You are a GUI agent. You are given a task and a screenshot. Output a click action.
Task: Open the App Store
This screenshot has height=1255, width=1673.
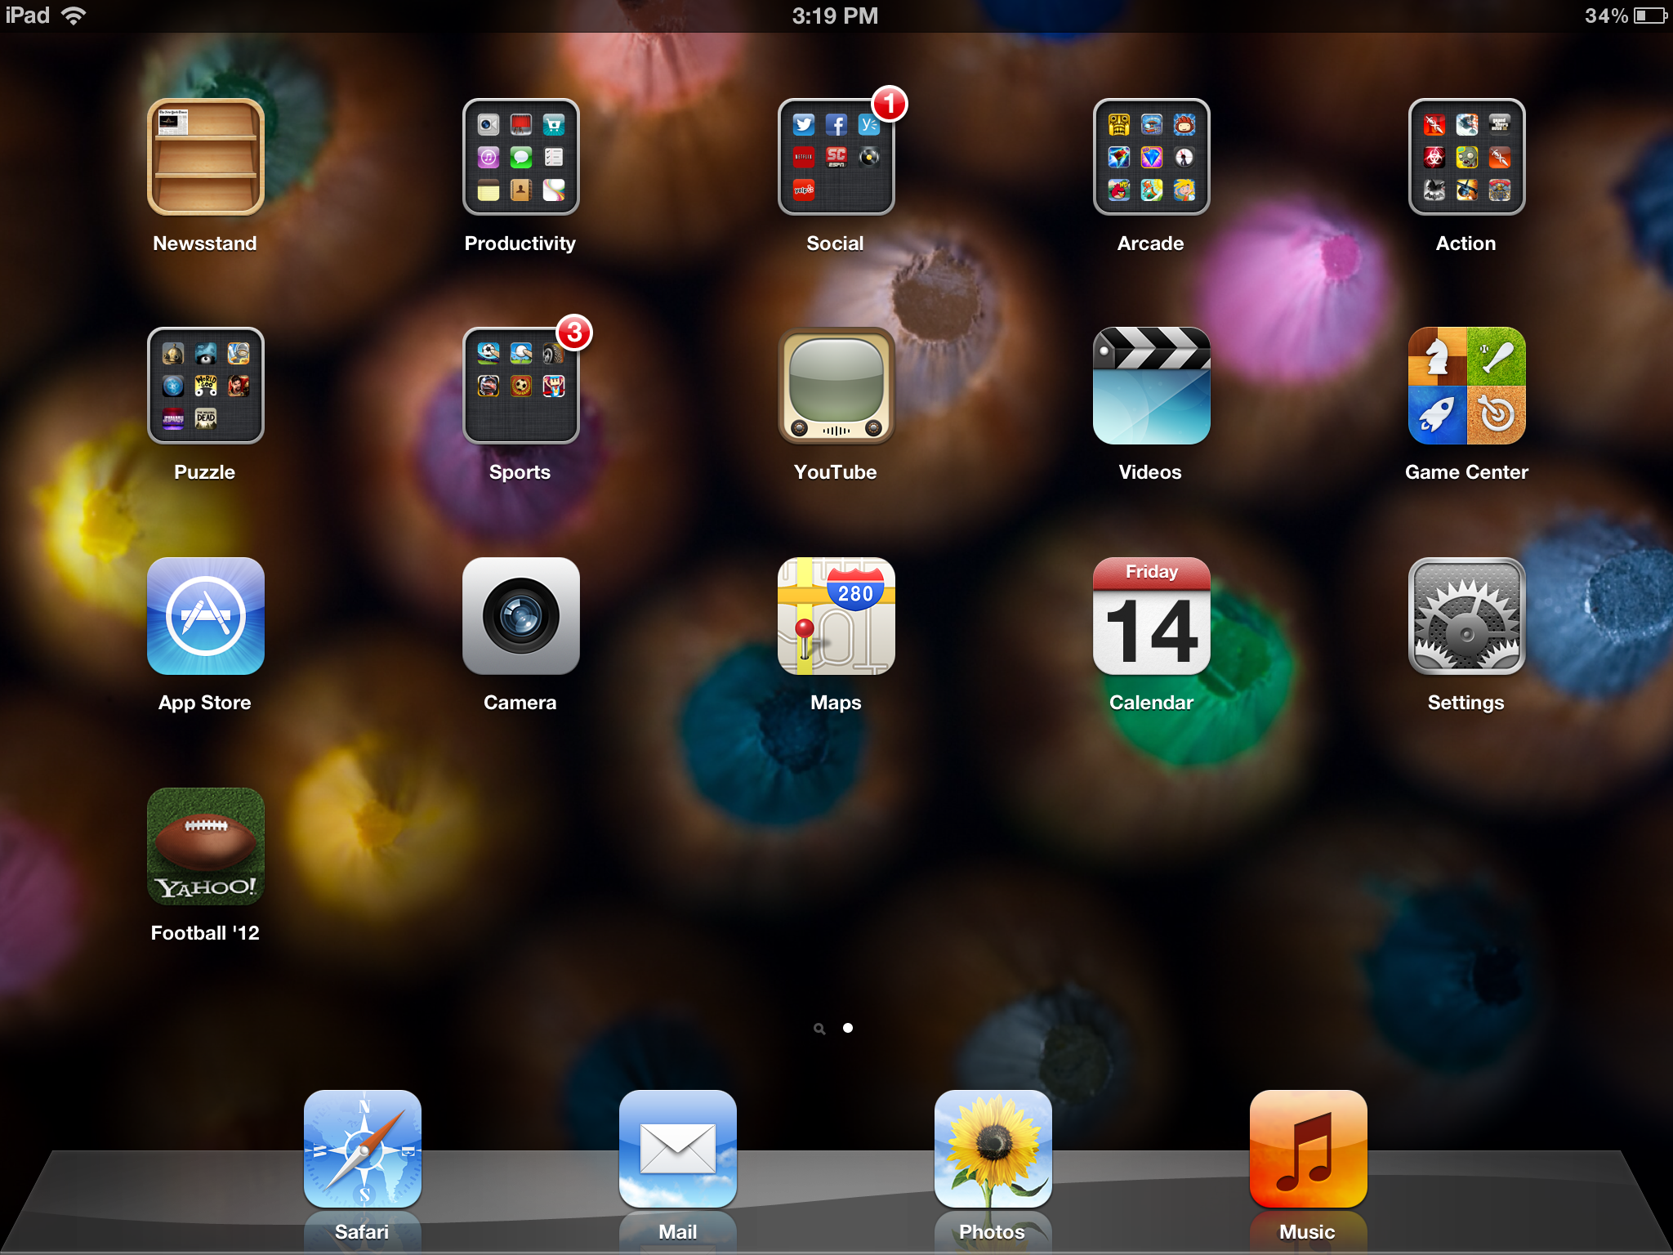point(206,616)
